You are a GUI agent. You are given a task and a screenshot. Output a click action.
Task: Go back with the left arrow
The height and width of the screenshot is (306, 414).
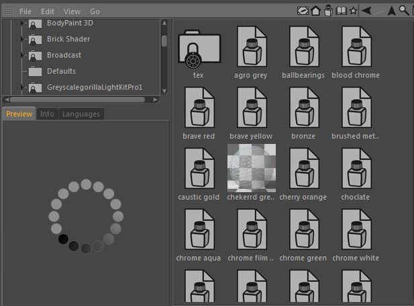pos(366,11)
